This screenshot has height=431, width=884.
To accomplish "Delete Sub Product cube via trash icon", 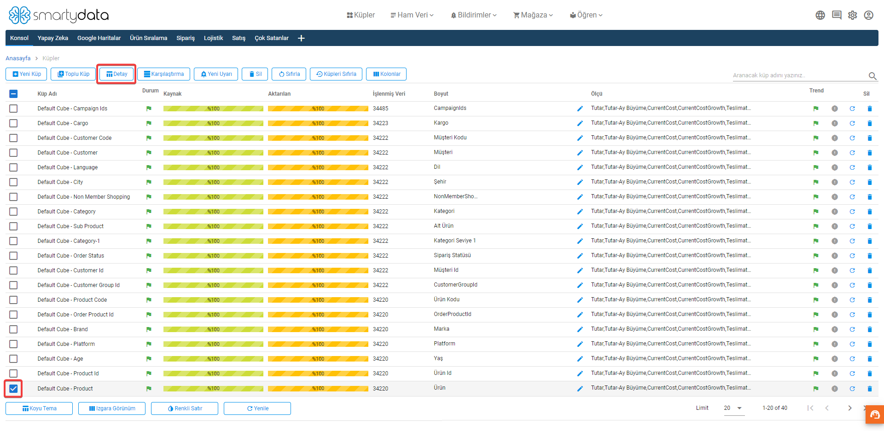I will [870, 226].
